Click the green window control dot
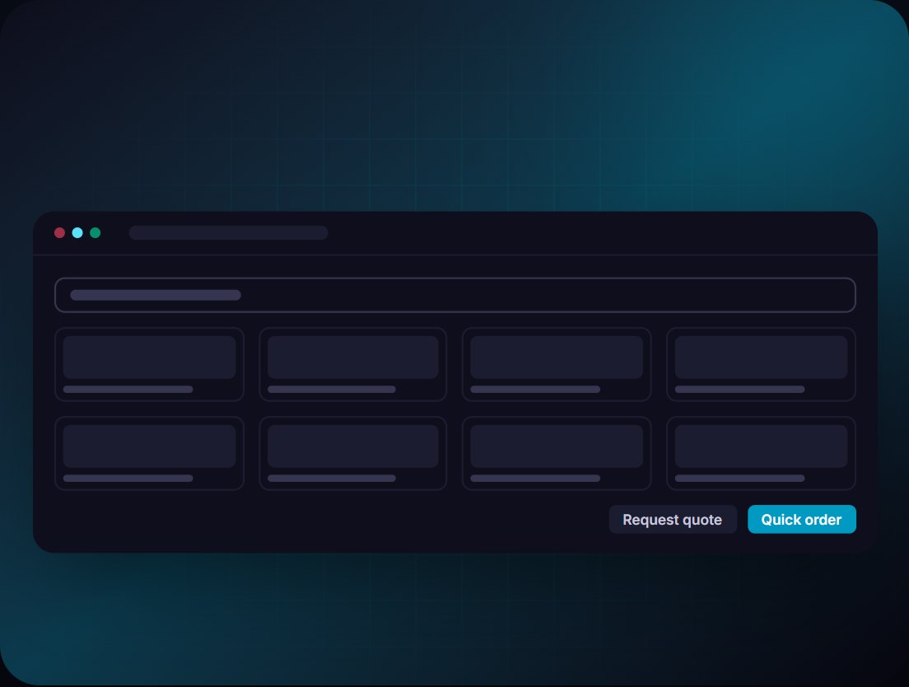Viewport: 909px width, 687px height. tap(95, 233)
